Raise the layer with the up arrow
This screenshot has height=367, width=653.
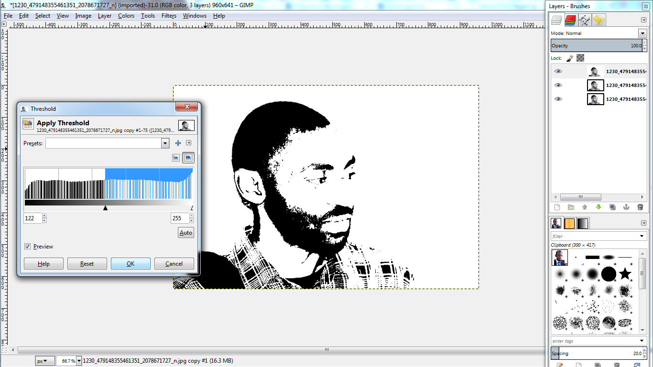(x=585, y=207)
